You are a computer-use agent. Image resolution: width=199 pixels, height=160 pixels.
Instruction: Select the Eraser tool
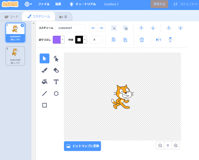click(x=56, y=70)
